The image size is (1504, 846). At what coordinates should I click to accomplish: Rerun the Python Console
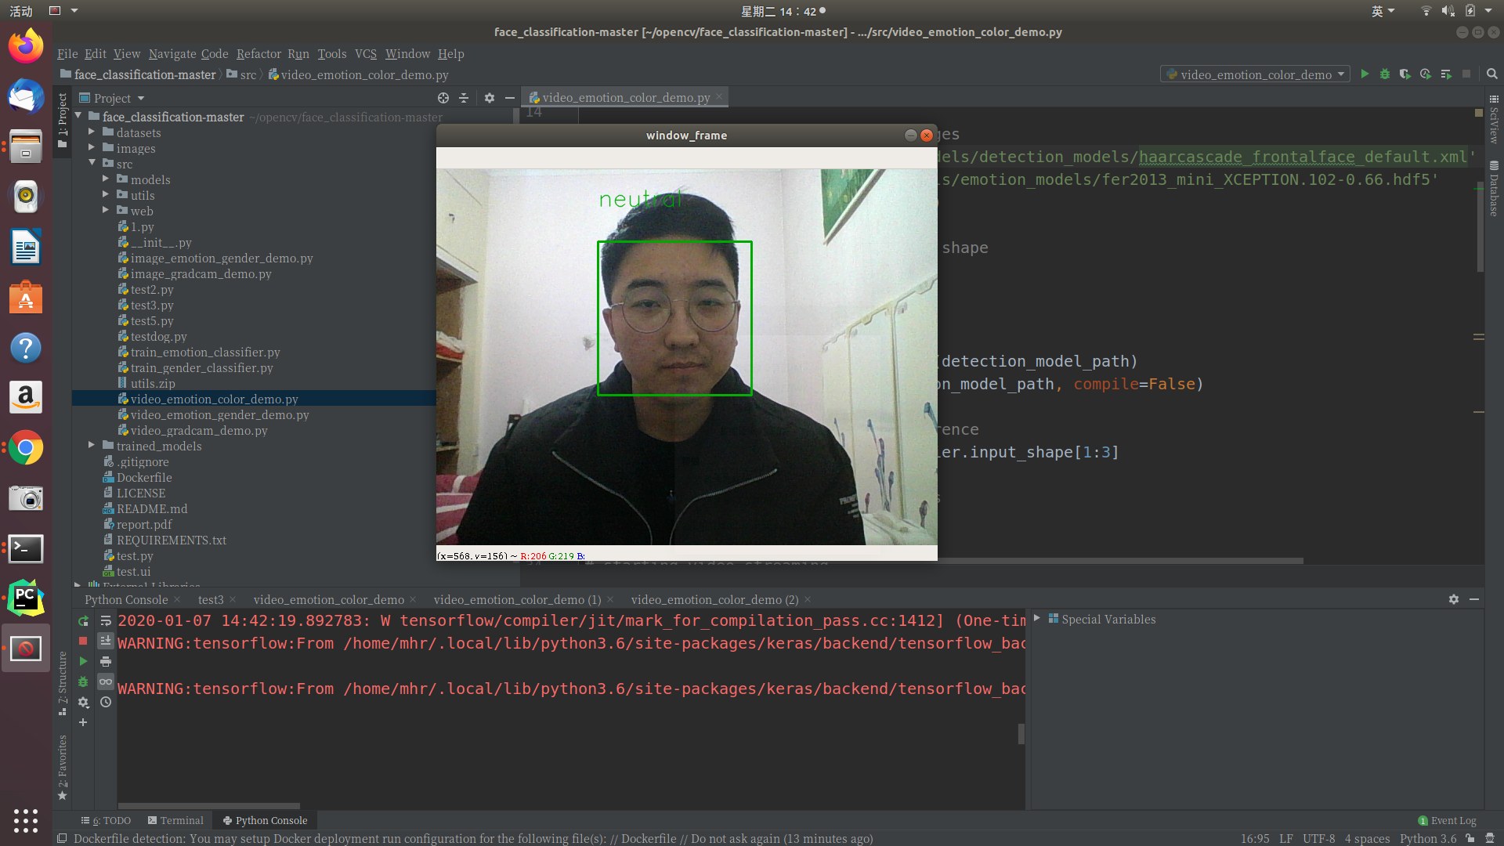[83, 621]
